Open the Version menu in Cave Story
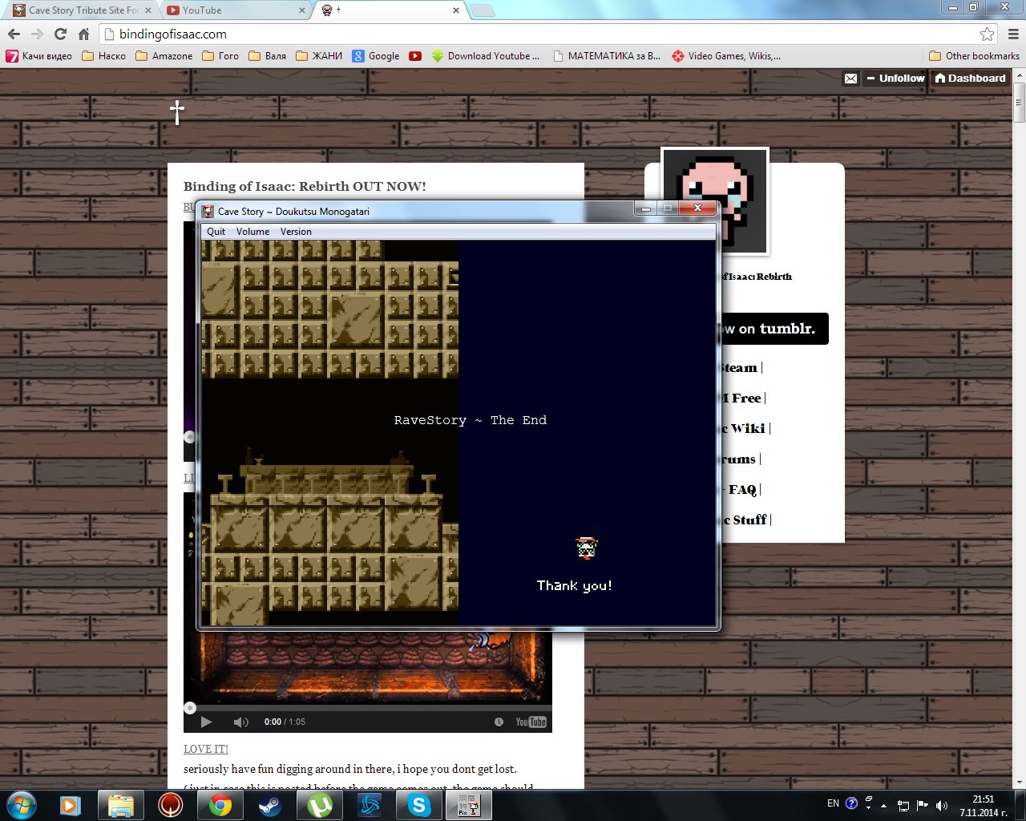Viewport: 1026px width, 821px height. coord(296,232)
